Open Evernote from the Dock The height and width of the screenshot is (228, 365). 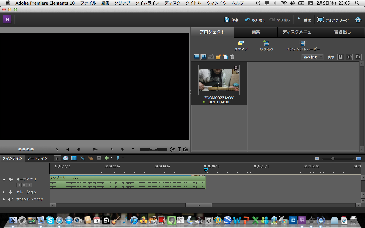[171, 220]
